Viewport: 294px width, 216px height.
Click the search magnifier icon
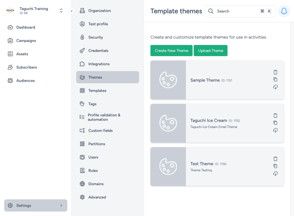(x=211, y=11)
